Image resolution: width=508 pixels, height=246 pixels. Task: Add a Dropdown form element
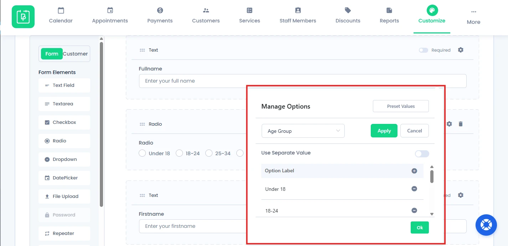point(64,159)
